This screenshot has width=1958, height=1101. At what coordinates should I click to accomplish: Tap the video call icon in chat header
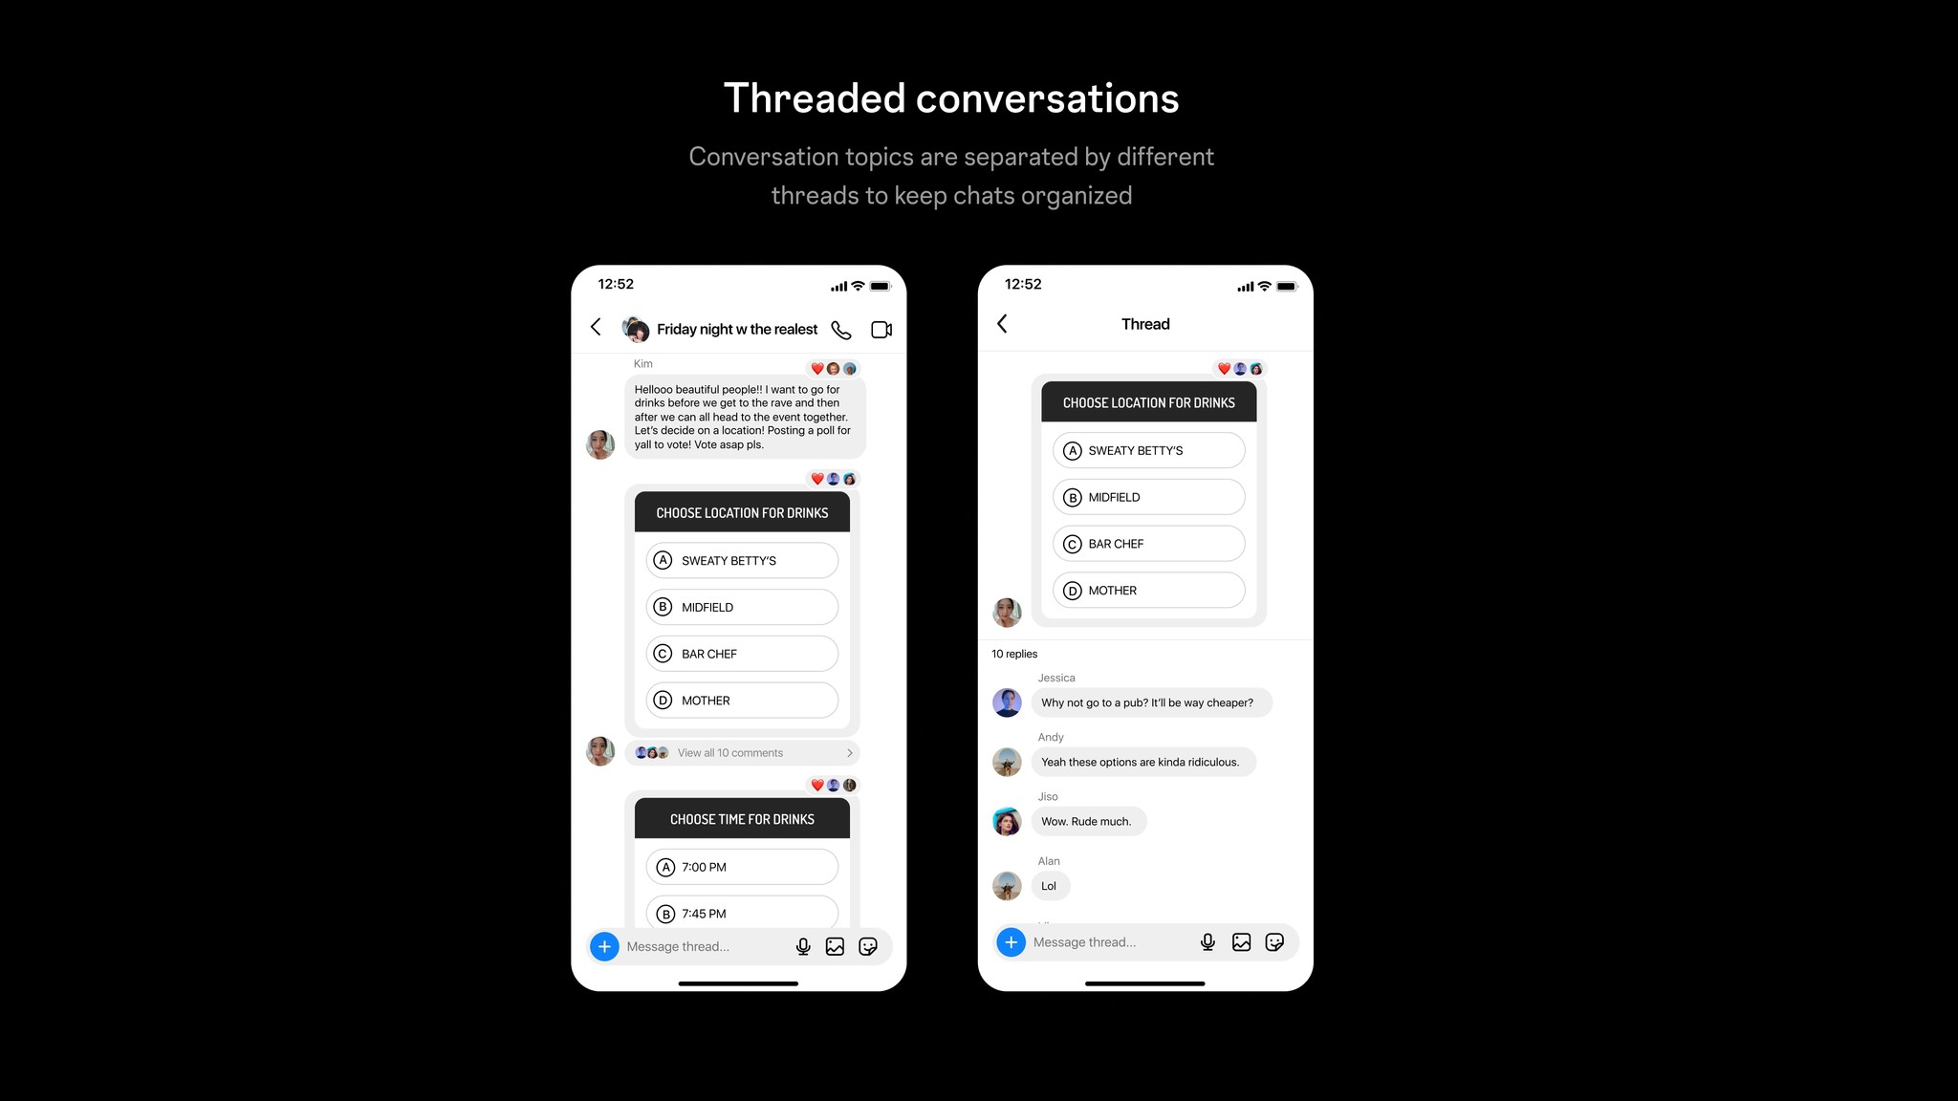click(x=882, y=328)
